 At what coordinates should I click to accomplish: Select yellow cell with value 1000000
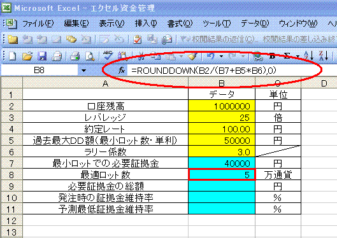(222, 106)
